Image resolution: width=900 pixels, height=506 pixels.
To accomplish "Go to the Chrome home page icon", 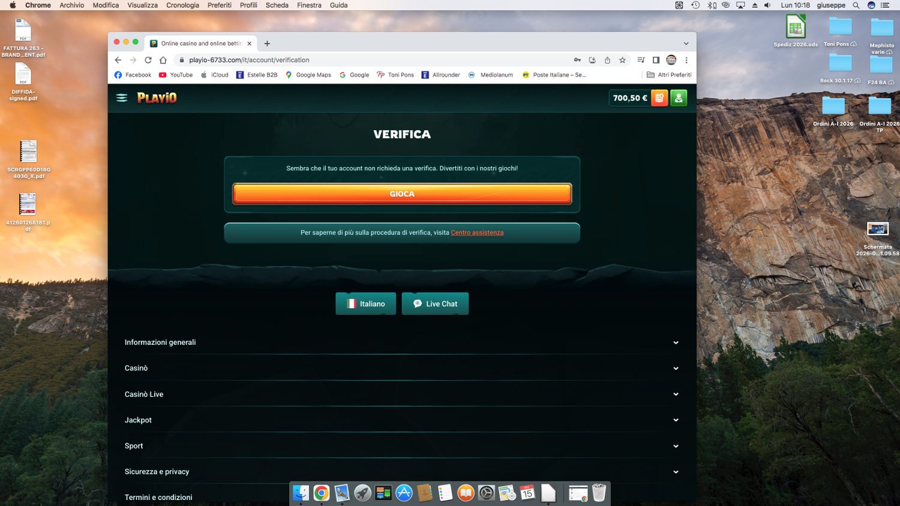I will point(163,60).
